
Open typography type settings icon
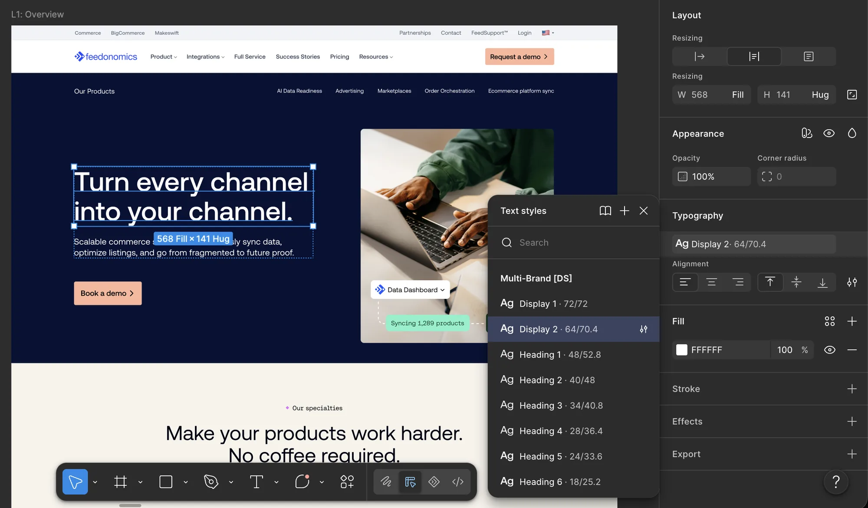click(x=852, y=282)
